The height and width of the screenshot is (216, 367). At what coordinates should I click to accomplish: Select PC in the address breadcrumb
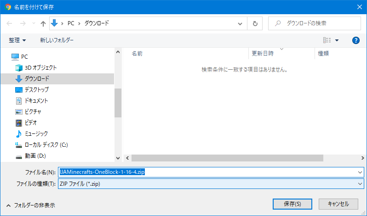(x=71, y=23)
